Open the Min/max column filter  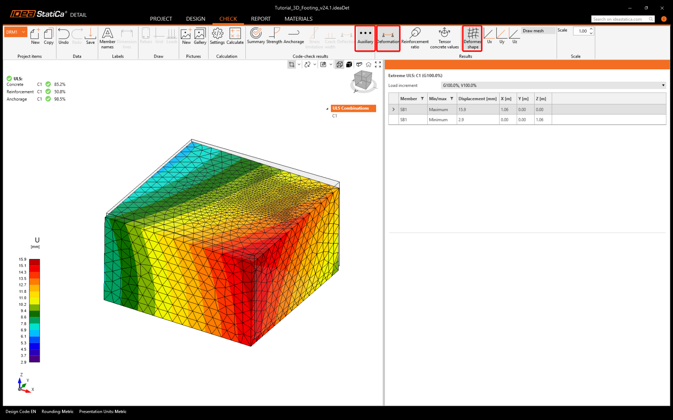click(452, 99)
